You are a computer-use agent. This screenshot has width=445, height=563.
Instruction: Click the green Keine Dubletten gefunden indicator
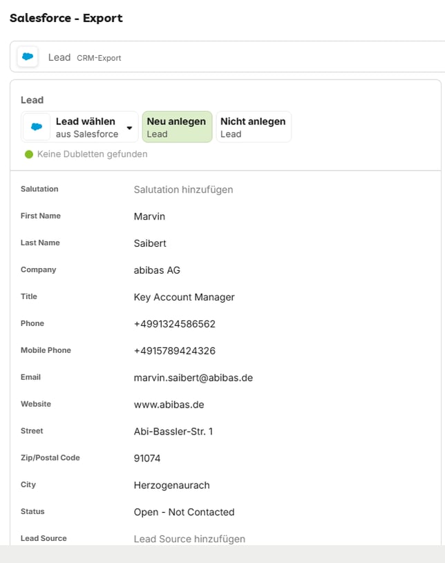pyautogui.click(x=29, y=155)
